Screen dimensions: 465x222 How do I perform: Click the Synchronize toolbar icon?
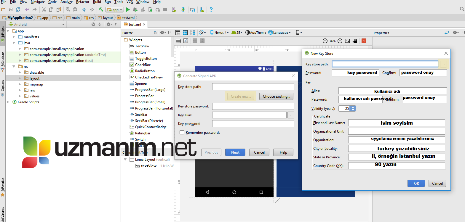tap(18, 10)
